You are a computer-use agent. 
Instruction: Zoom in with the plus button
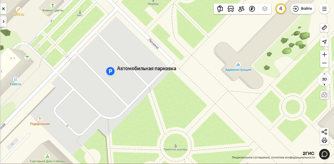pos(324,55)
